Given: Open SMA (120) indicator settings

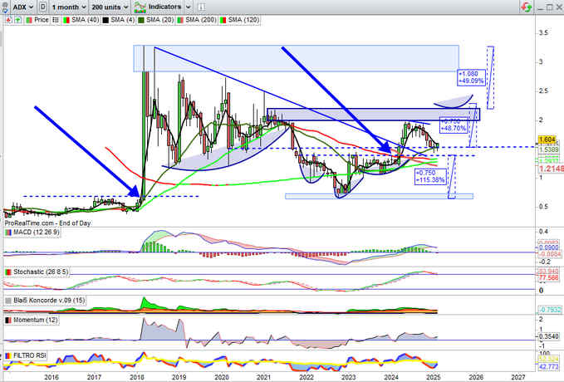Looking at the screenshot, I should 243,20.
